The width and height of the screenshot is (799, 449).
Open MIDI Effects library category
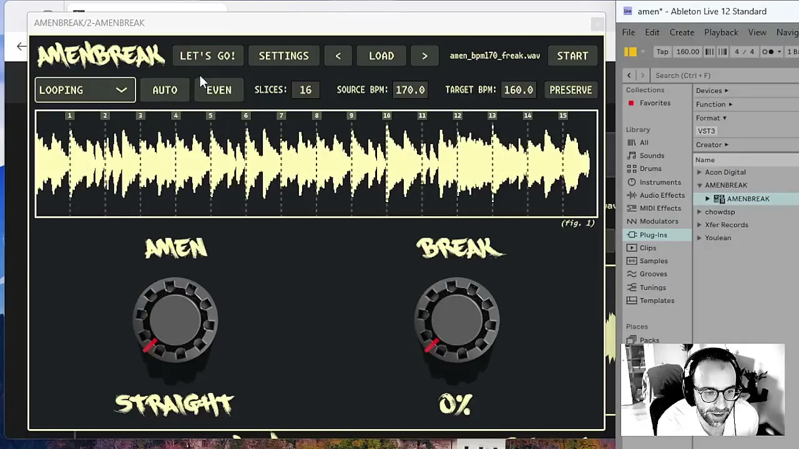point(660,208)
